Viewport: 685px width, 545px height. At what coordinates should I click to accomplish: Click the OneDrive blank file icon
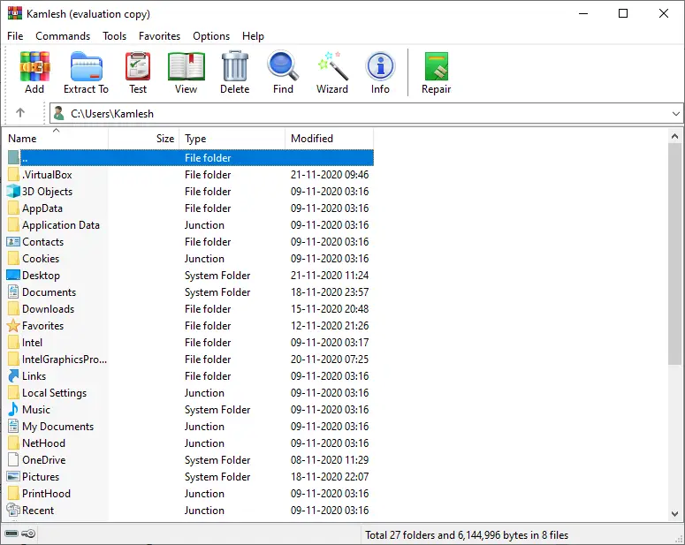tap(13, 459)
